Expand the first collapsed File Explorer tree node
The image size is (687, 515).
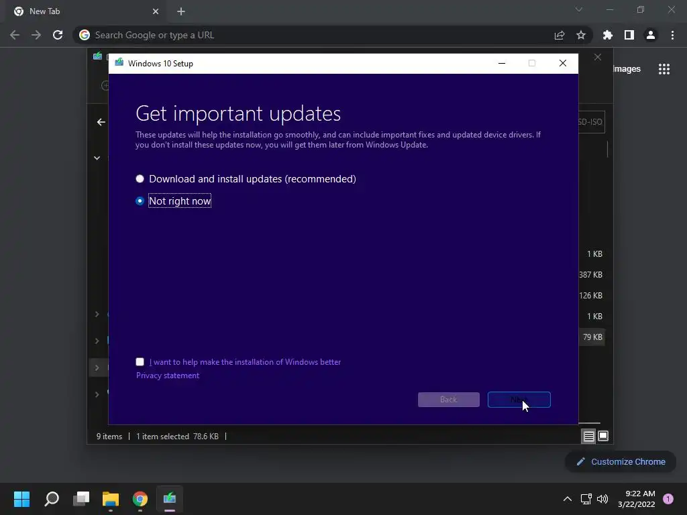pos(97,314)
